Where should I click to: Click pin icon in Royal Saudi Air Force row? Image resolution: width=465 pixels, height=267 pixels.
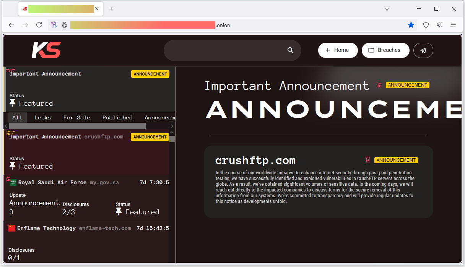pos(119,212)
